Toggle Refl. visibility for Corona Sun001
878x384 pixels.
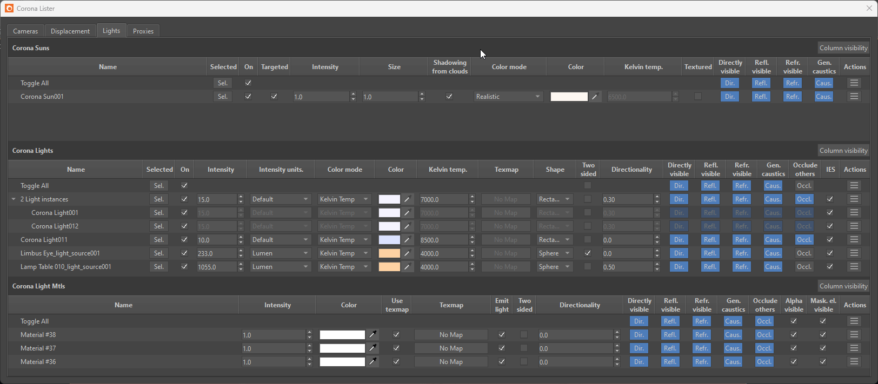point(761,97)
